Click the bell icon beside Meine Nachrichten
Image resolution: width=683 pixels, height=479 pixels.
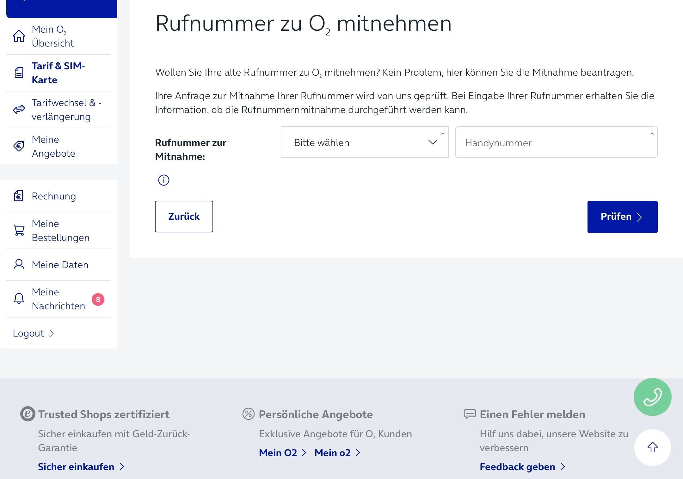pyautogui.click(x=19, y=299)
